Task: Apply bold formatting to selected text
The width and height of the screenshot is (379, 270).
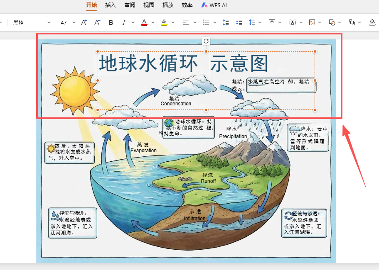Action: point(111,22)
